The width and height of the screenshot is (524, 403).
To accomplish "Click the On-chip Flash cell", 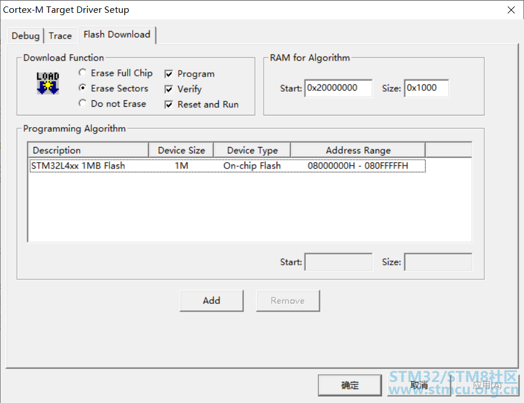I will coord(252,166).
